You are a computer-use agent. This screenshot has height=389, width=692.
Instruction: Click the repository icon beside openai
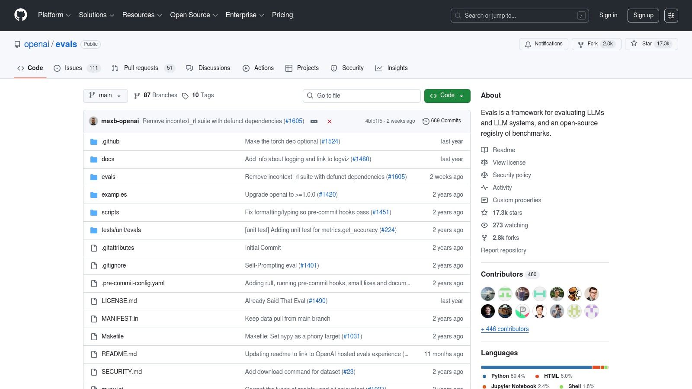pos(17,45)
